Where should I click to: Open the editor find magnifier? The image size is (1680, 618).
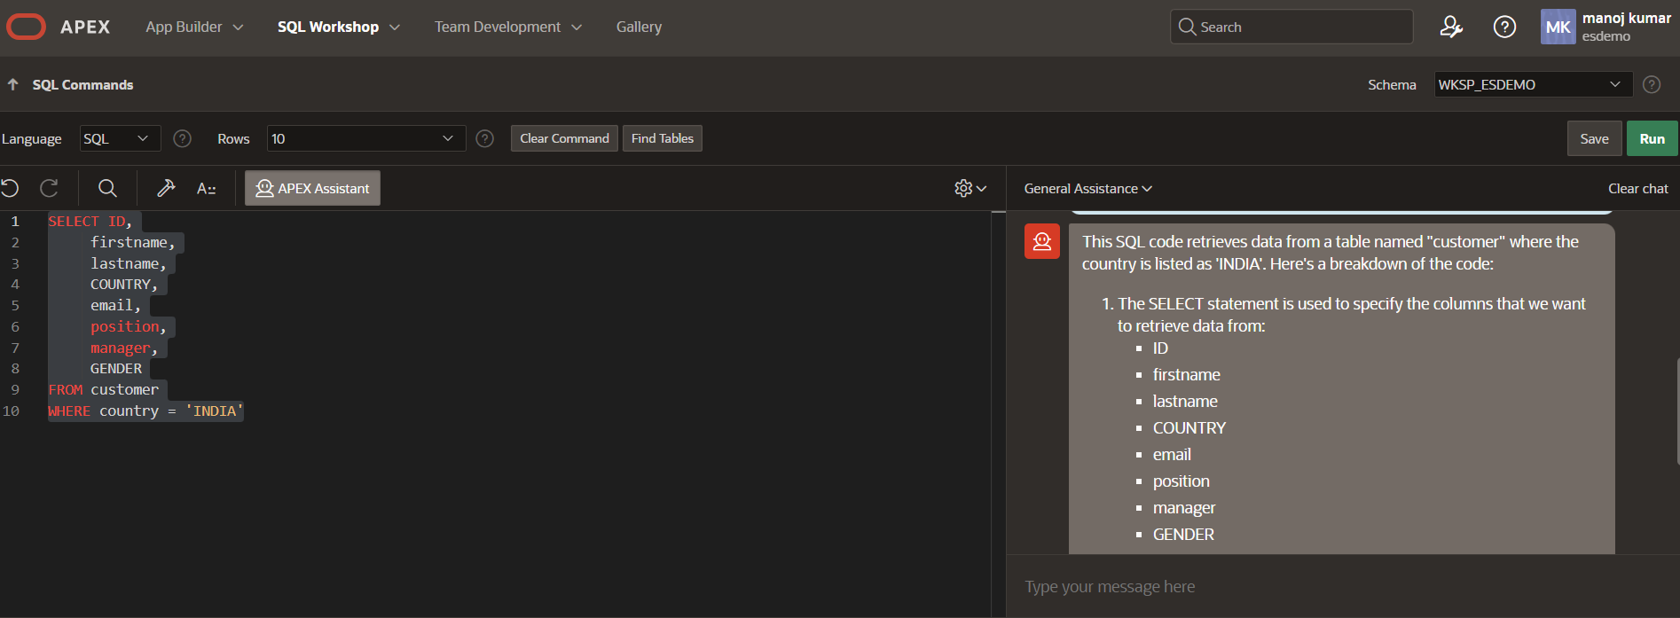point(107,188)
